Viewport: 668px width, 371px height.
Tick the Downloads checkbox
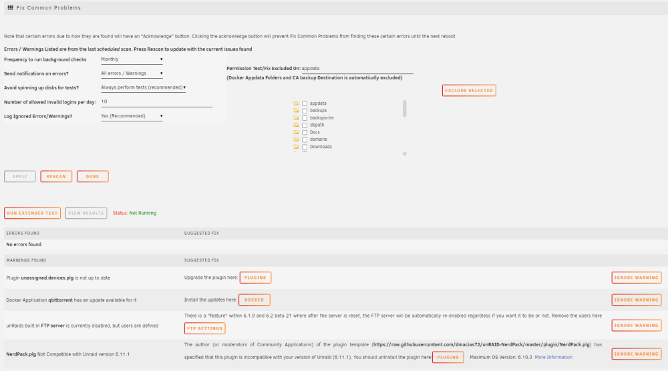[305, 147]
